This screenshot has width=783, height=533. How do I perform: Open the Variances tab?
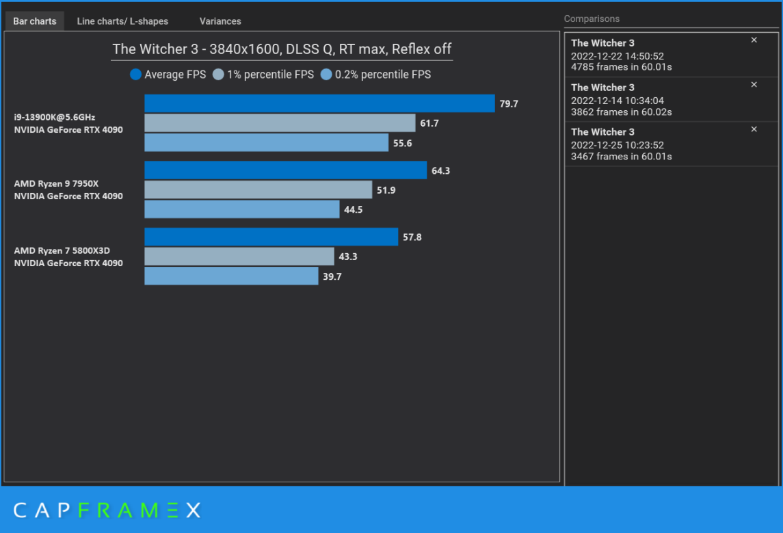tap(220, 21)
